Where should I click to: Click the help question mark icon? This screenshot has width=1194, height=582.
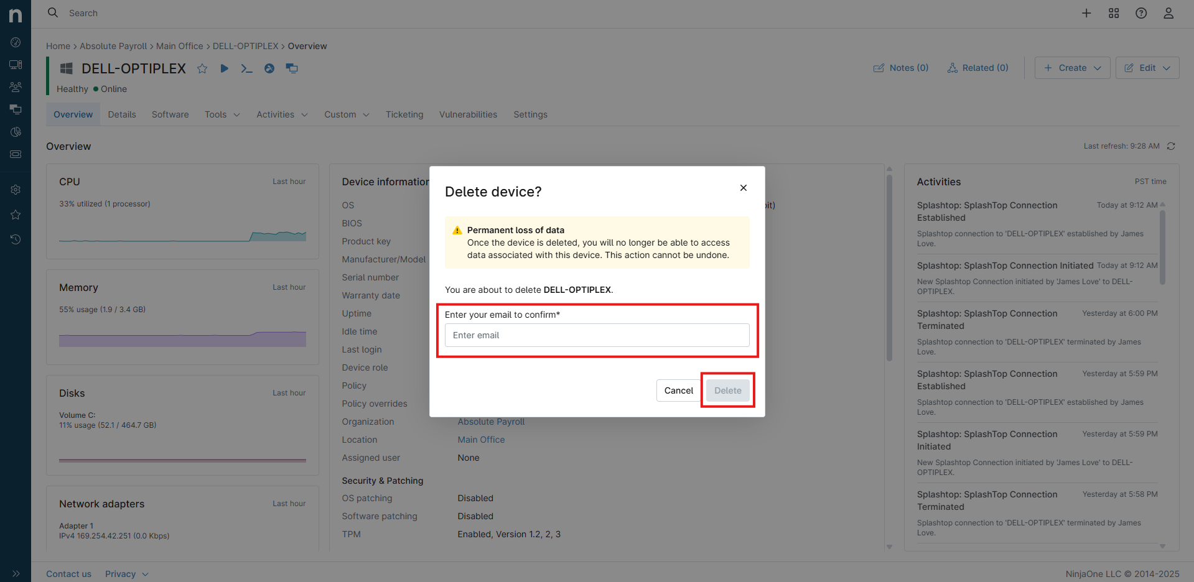coord(1141,13)
